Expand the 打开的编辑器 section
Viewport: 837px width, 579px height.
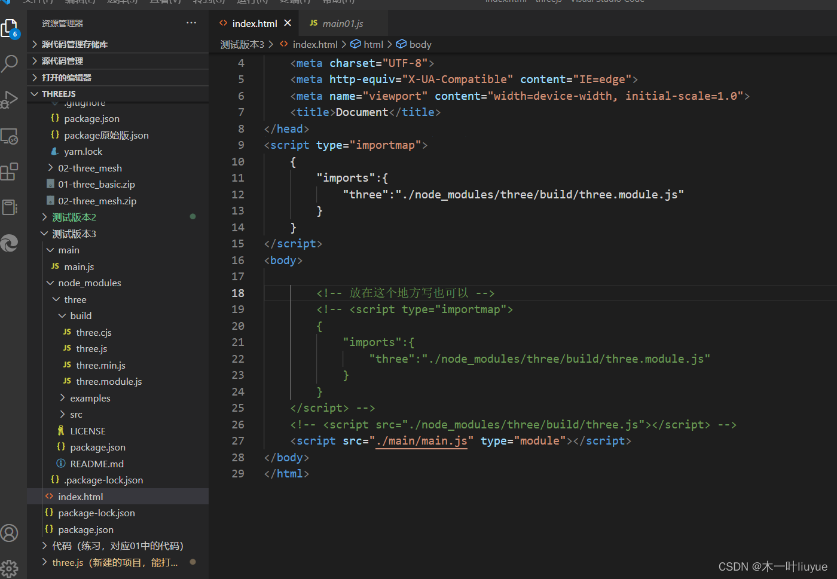point(118,78)
